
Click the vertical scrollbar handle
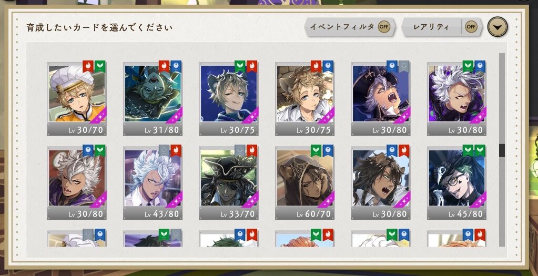502,150
